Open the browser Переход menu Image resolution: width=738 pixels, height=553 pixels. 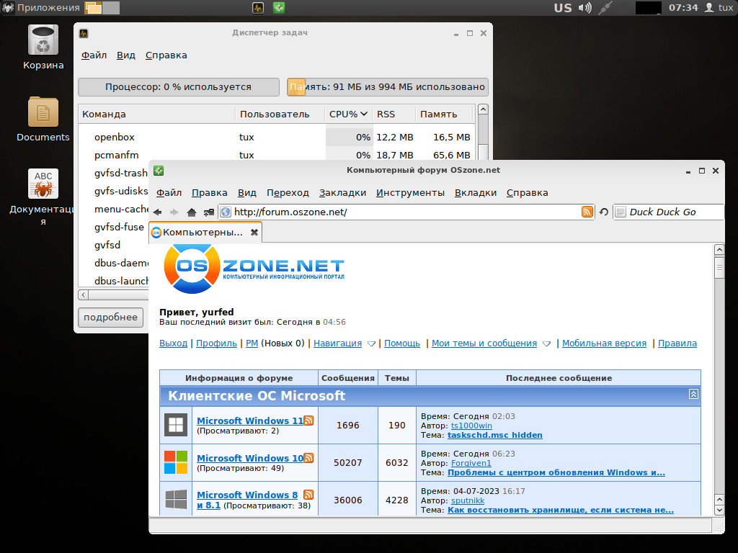coord(288,192)
